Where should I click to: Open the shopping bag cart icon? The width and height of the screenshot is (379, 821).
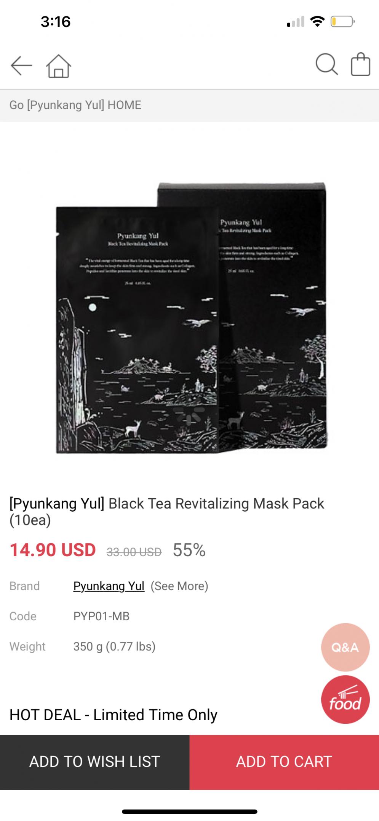[x=360, y=64]
